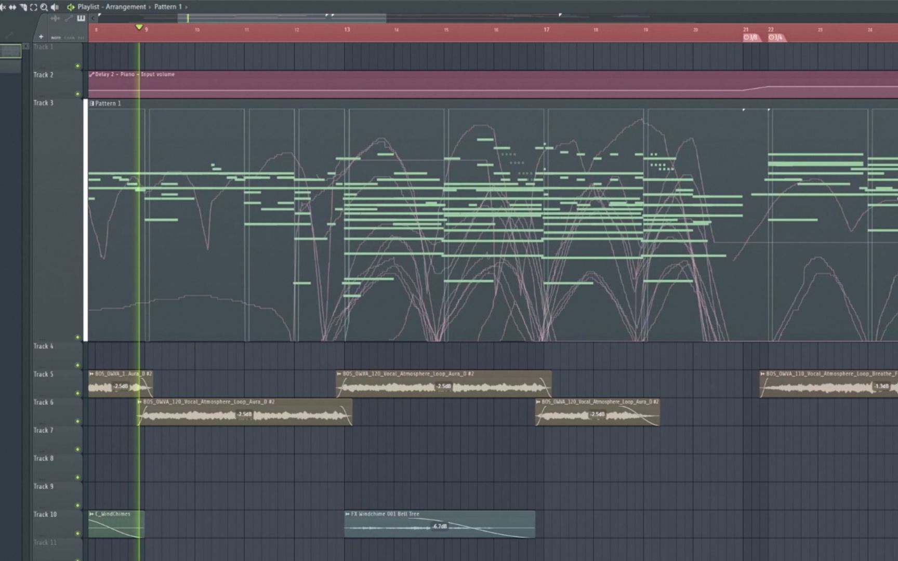Select the Track 6 header

pyautogui.click(x=57, y=411)
